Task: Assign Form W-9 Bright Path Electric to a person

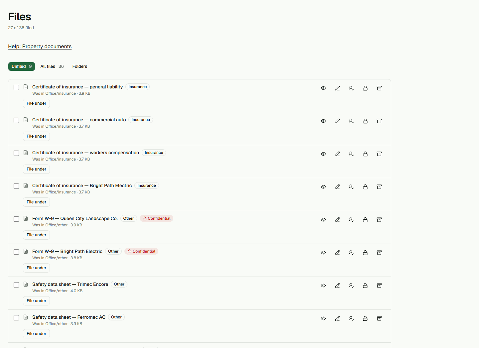Action: coord(351,253)
